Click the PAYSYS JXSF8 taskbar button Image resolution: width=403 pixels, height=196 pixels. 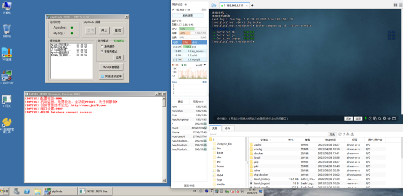tap(95, 191)
